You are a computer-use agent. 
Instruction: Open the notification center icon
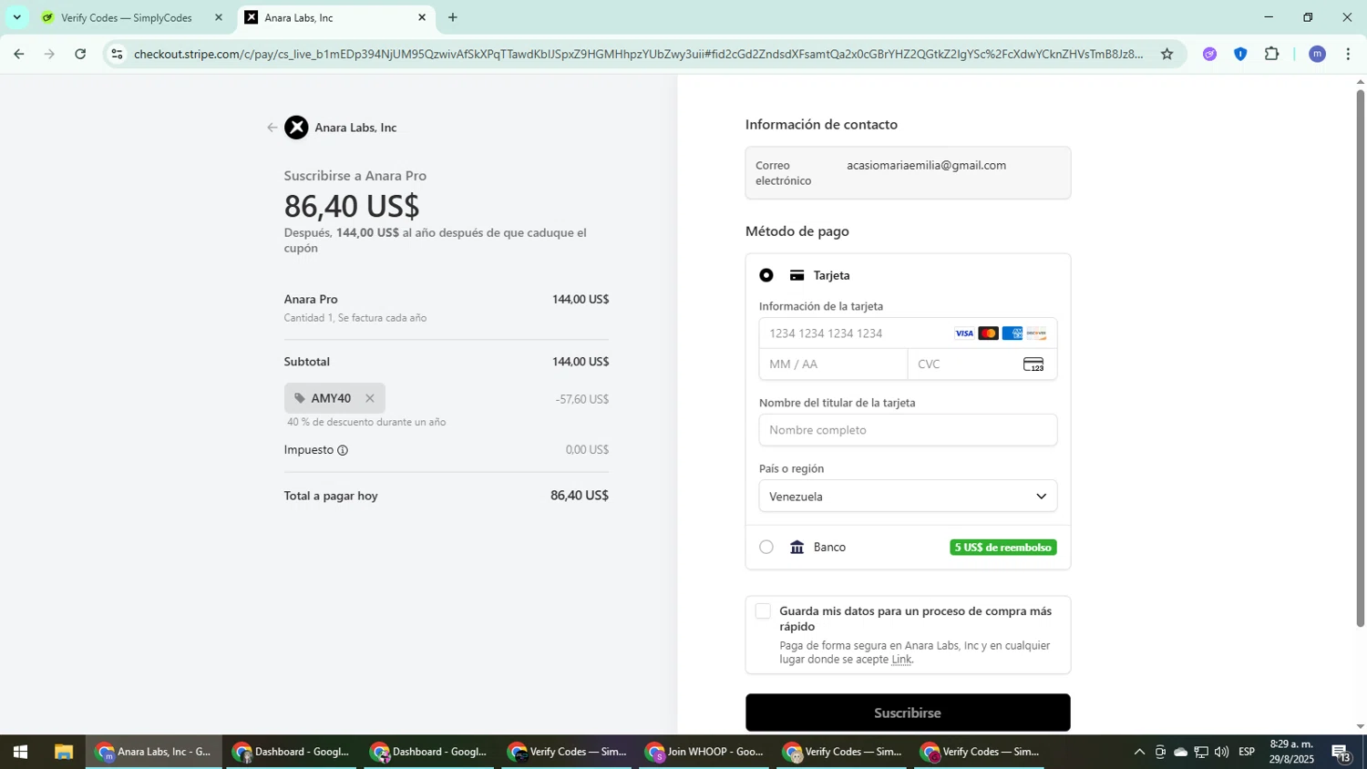[x=1341, y=752]
